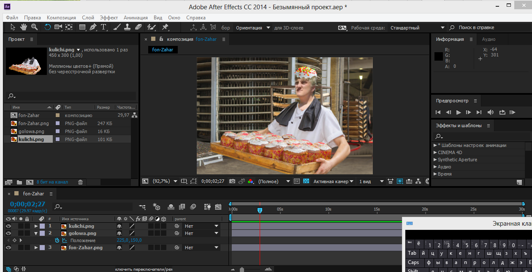Screen dimensions: 532x272
Task: Switch to the Аудио panel tab
Action: click(x=489, y=39)
